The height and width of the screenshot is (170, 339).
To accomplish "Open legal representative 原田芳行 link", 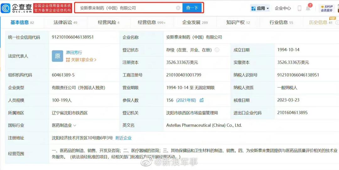I will pyautogui.click(x=74, y=52).
